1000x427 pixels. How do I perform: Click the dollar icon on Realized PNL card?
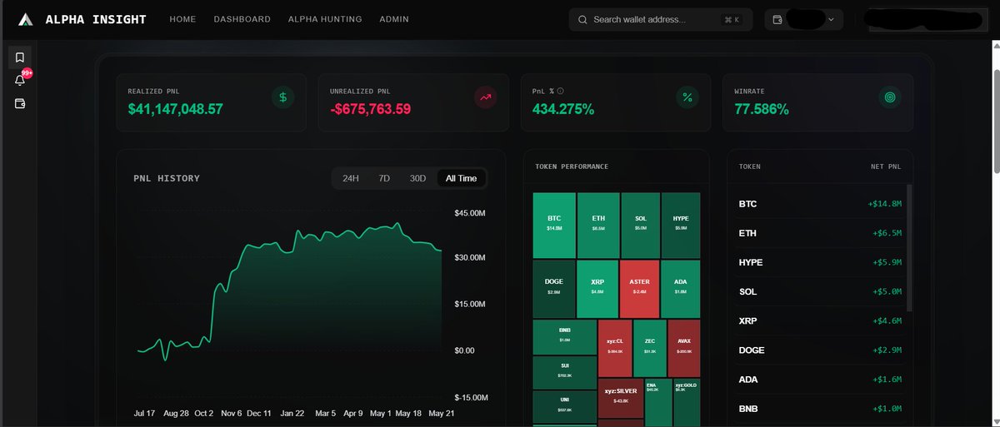pyautogui.click(x=283, y=97)
